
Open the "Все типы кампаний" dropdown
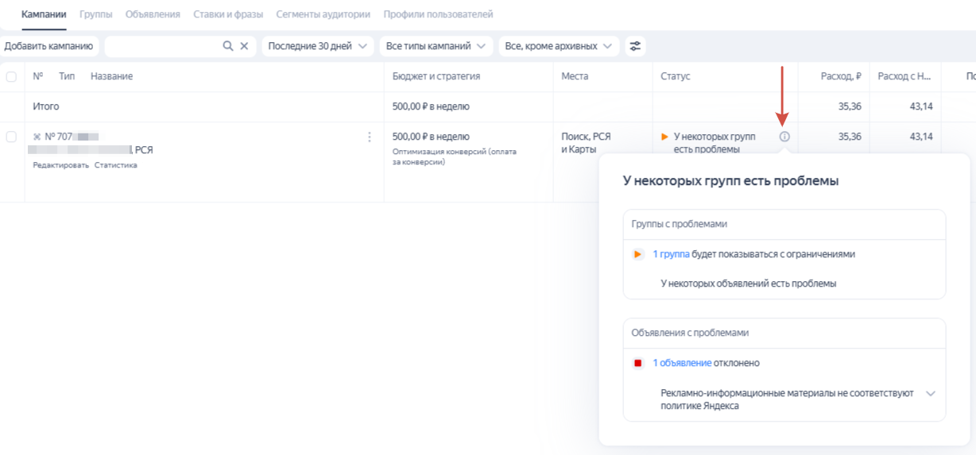[436, 46]
